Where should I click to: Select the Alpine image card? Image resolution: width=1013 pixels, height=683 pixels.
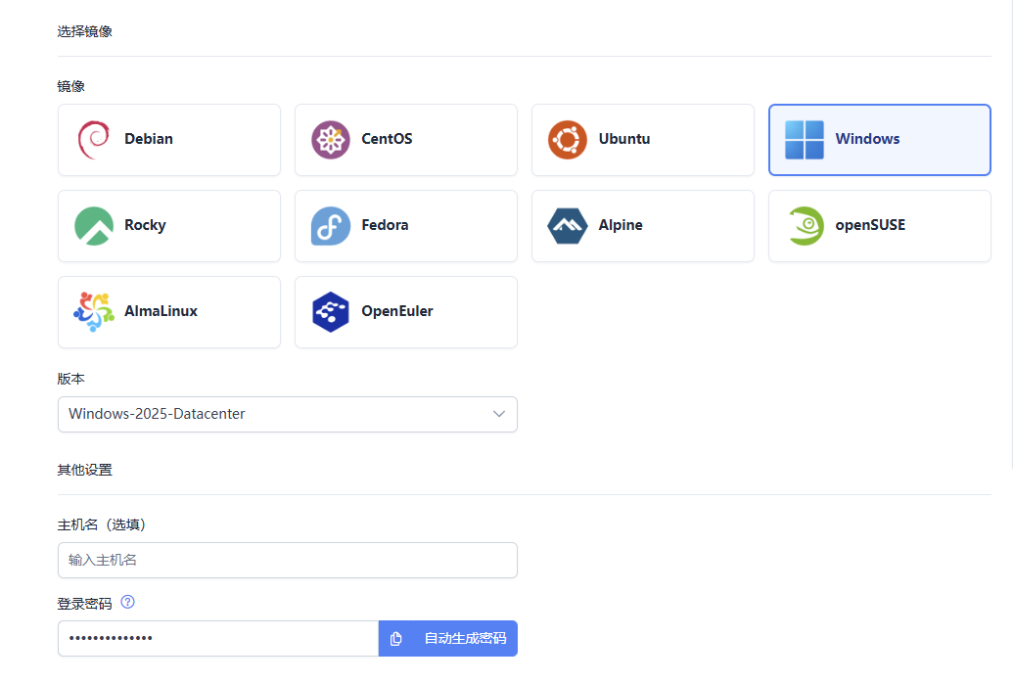coord(643,225)
